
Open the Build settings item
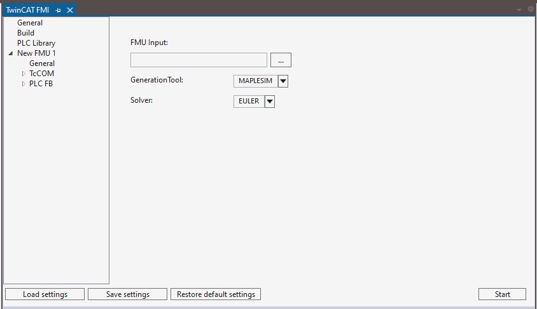click(25, 33)
